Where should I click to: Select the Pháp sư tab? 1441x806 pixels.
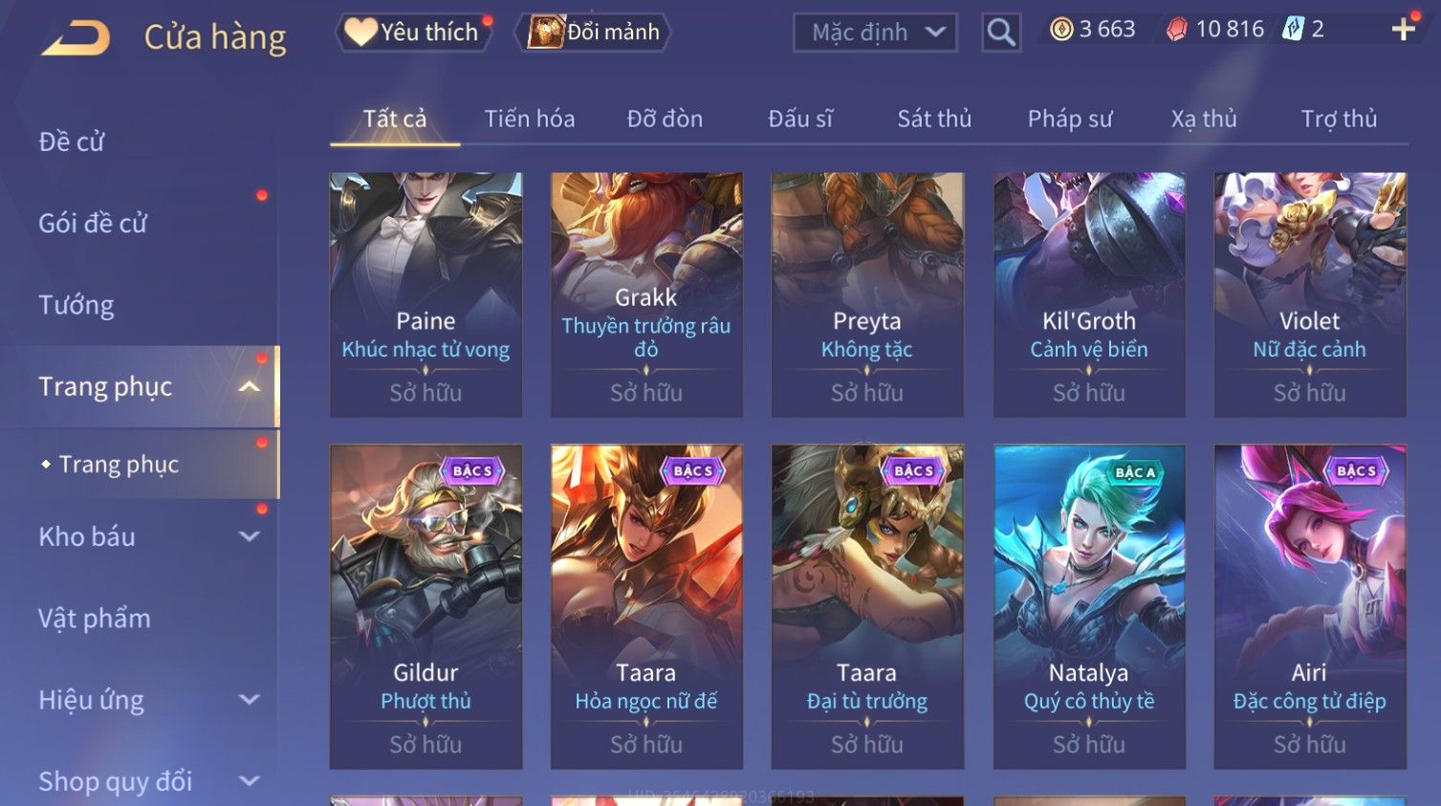1070,119
